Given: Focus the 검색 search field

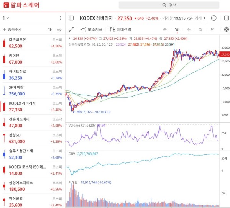Looking at the screenshot, I should click(169, 5).
